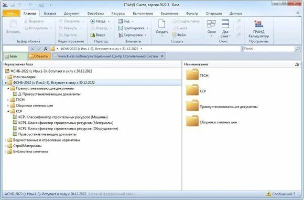Expand the ГЭСН tree node
The width and height of the screenshot is (304, 200).
click(x=8, y=100)
